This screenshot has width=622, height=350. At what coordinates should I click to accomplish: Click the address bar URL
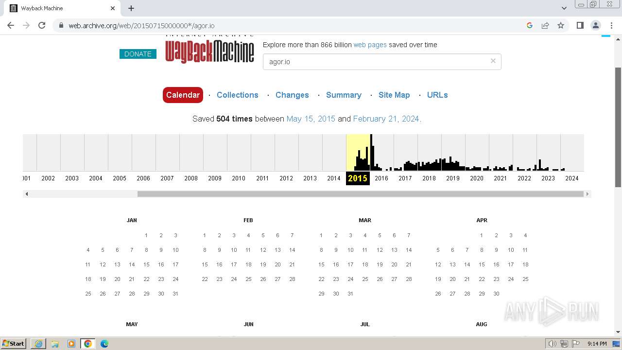pos(141,26)
